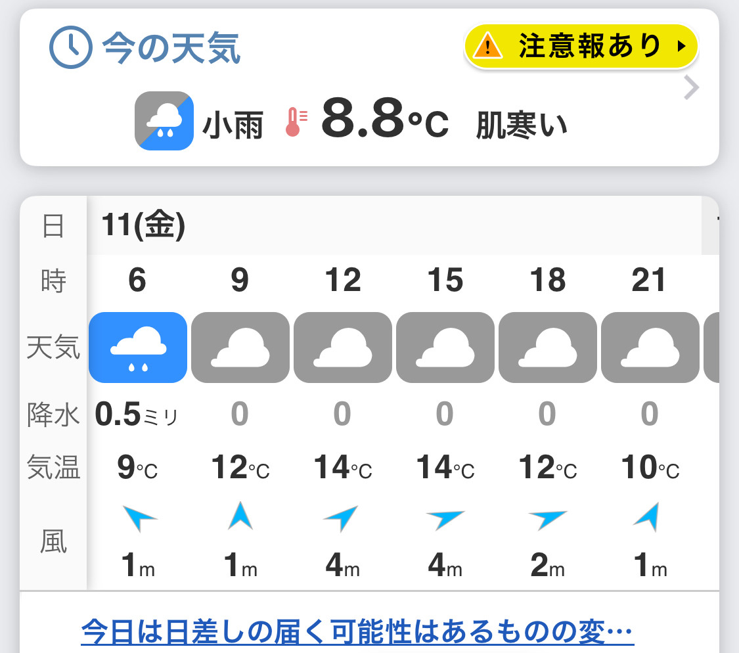Click the clock icon beside 今の天気

pyautogui.click(x=71, y=47)
